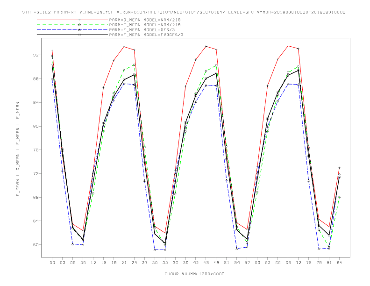Click forecast hour 00 on x-axis
Screen dimensions: 370x286
pyautogui.click(x=52, y=263)
